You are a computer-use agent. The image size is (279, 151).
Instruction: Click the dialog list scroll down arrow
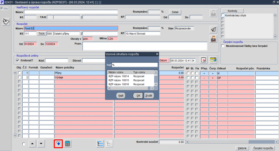(156, 84)
